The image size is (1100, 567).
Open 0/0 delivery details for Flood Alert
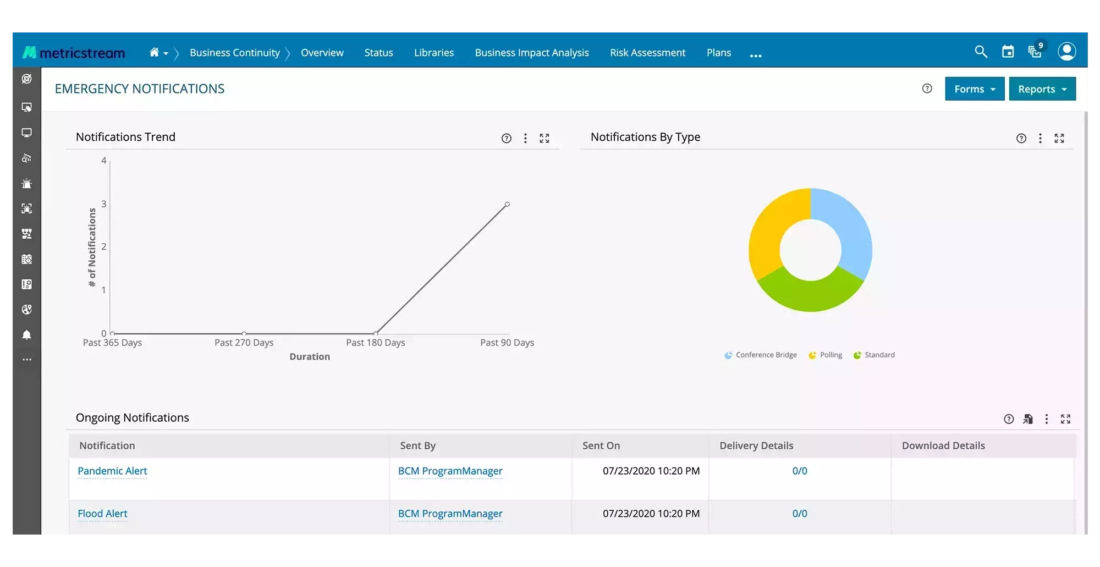[800, 514]
